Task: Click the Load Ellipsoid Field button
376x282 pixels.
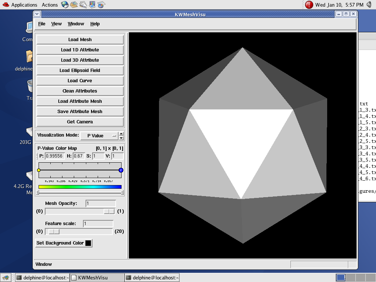Action: [80, 70]
